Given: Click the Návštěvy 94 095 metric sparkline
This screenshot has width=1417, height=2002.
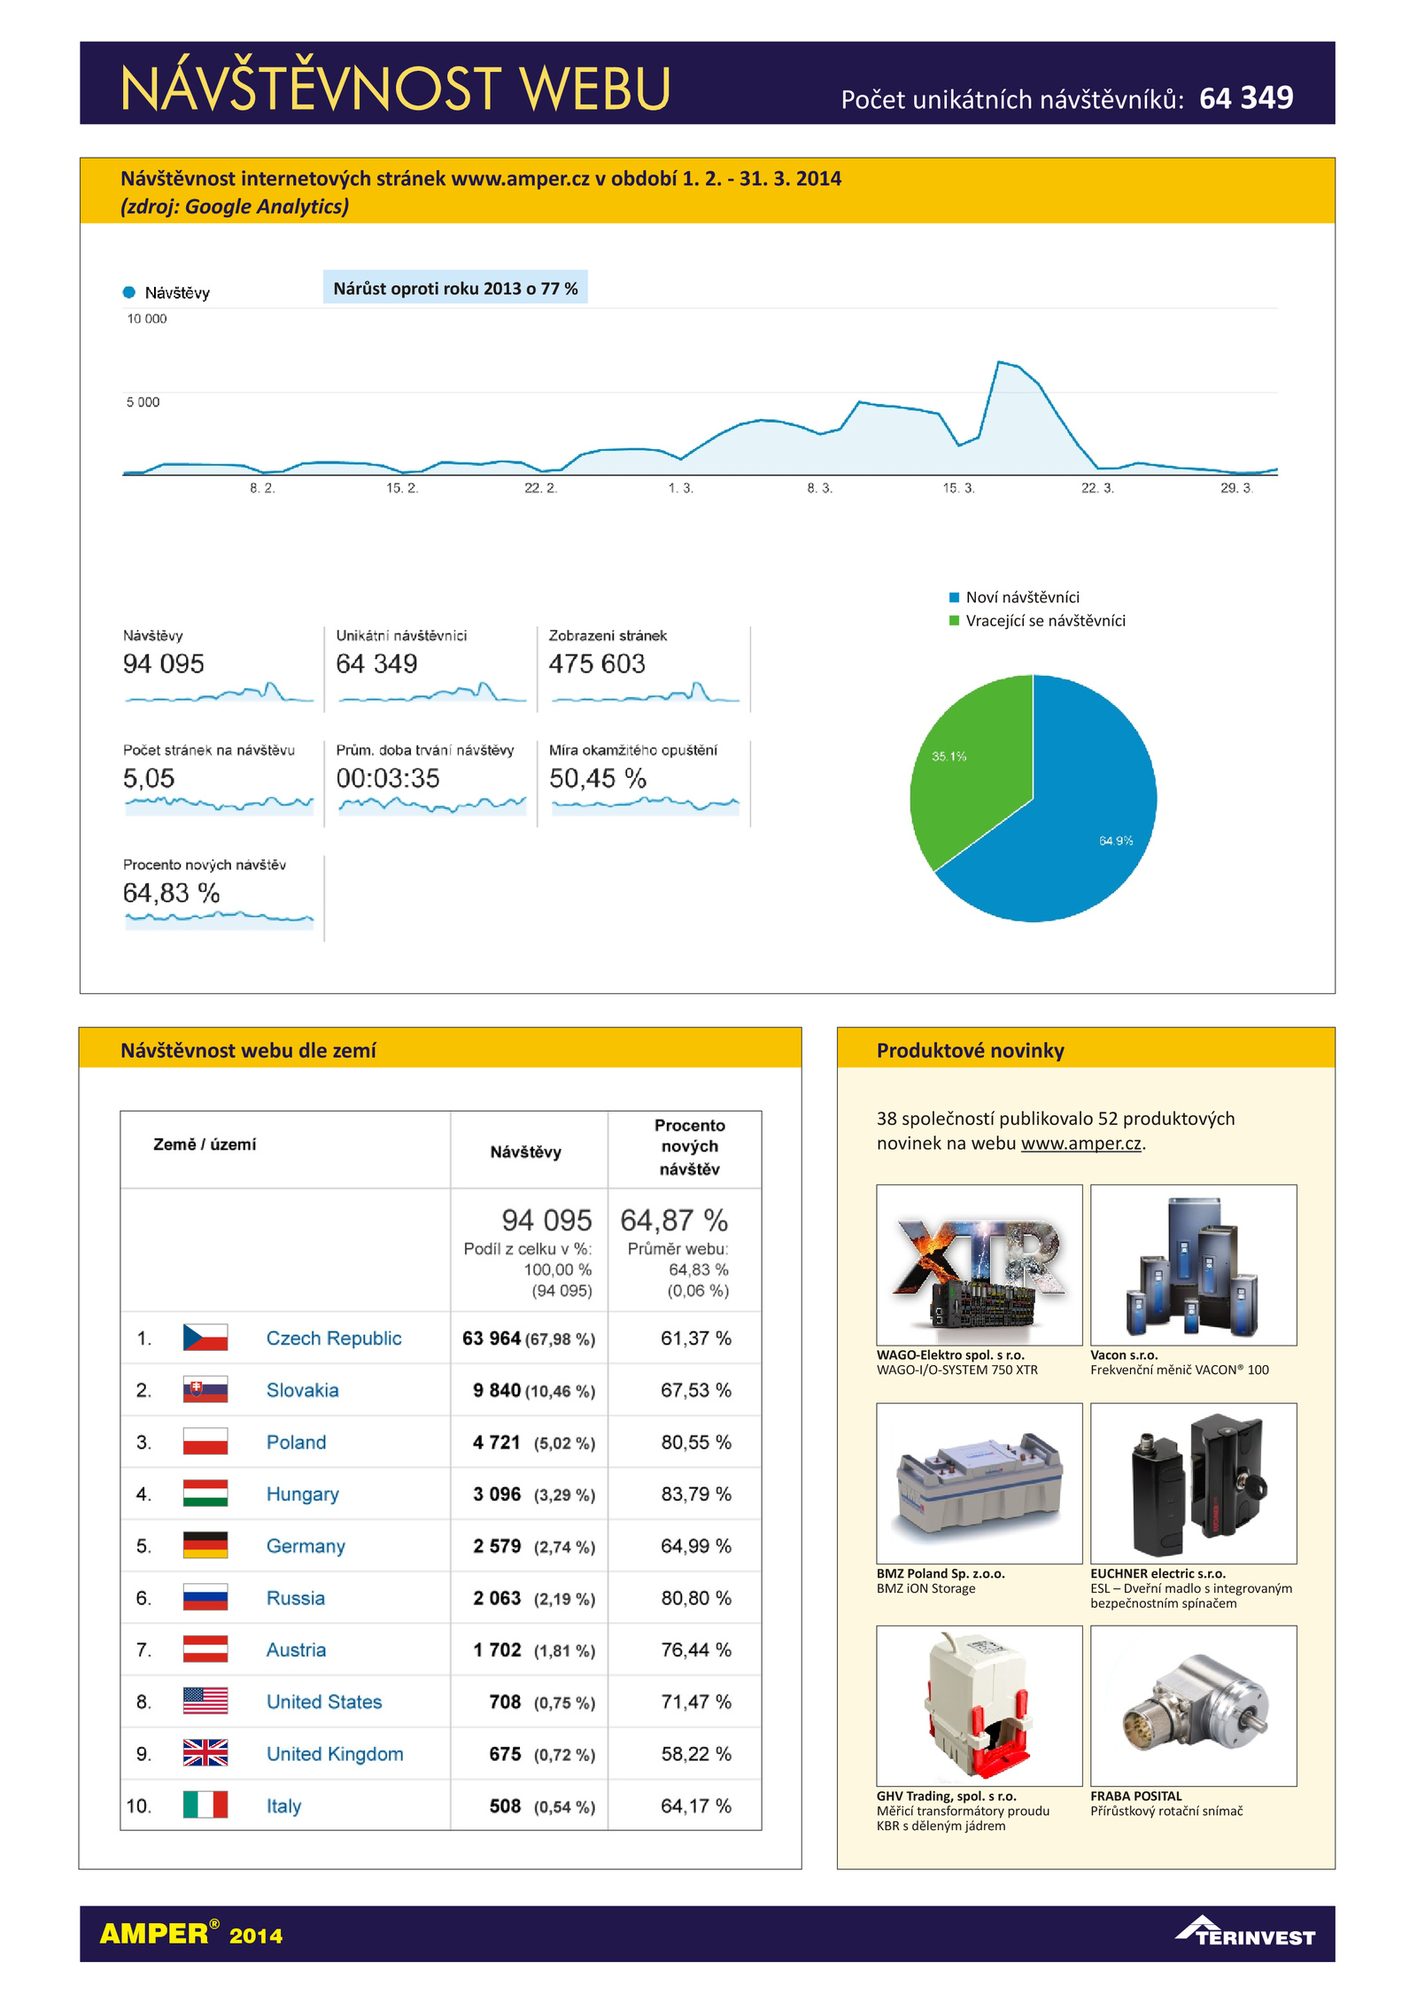Looking at the screenshot, I should click(x=219, y=693).
